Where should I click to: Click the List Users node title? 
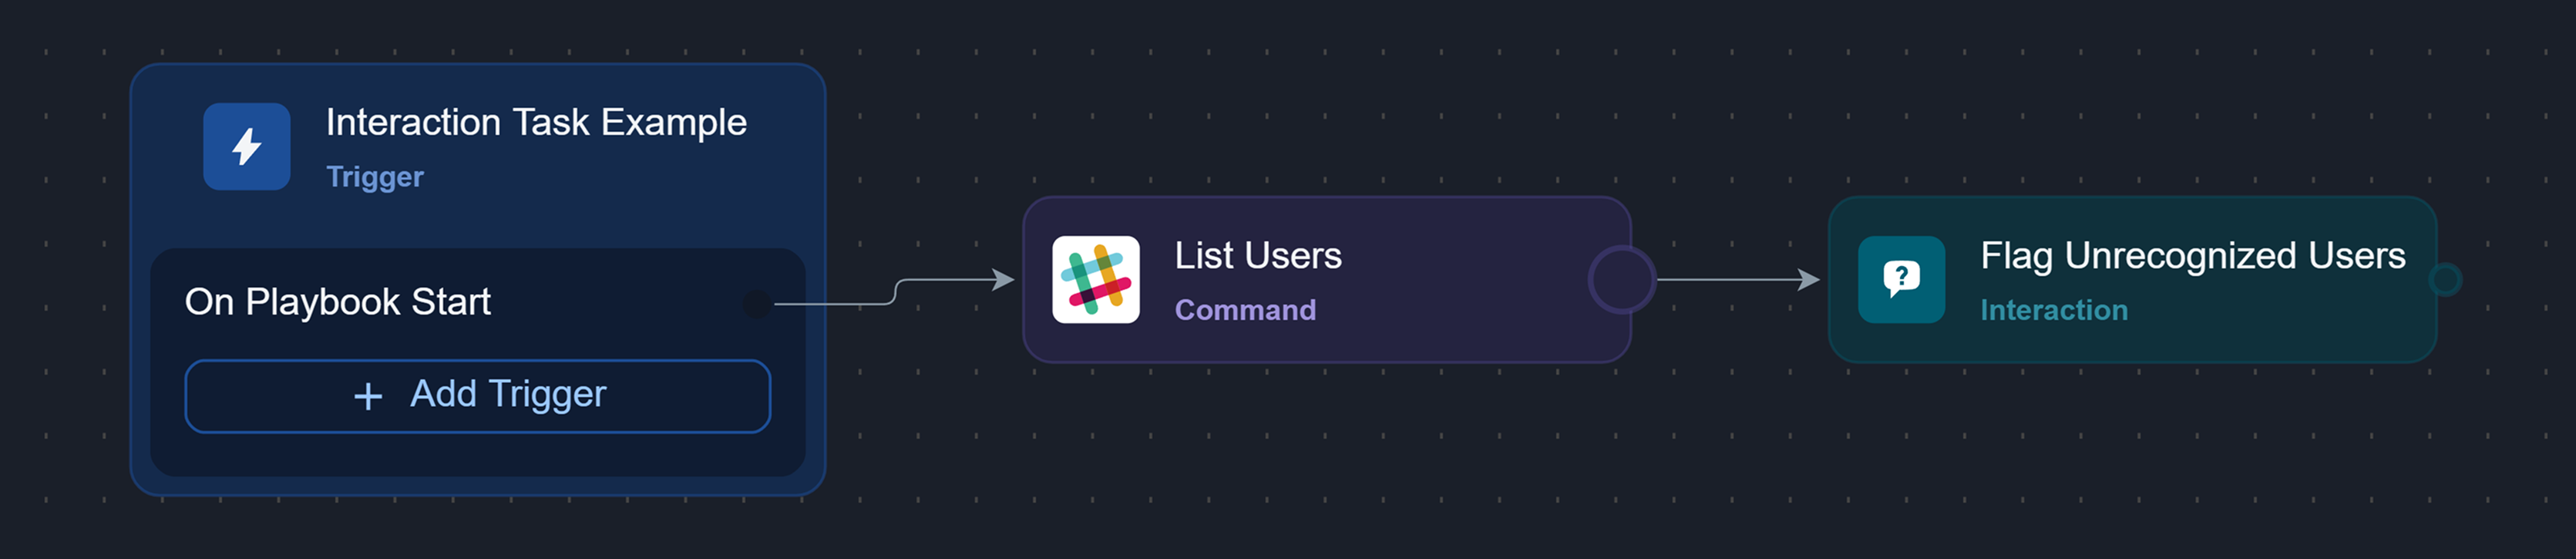1257,256
